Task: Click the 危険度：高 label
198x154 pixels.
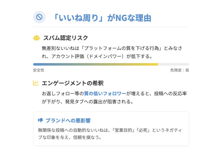Action: tap(180, 70)
